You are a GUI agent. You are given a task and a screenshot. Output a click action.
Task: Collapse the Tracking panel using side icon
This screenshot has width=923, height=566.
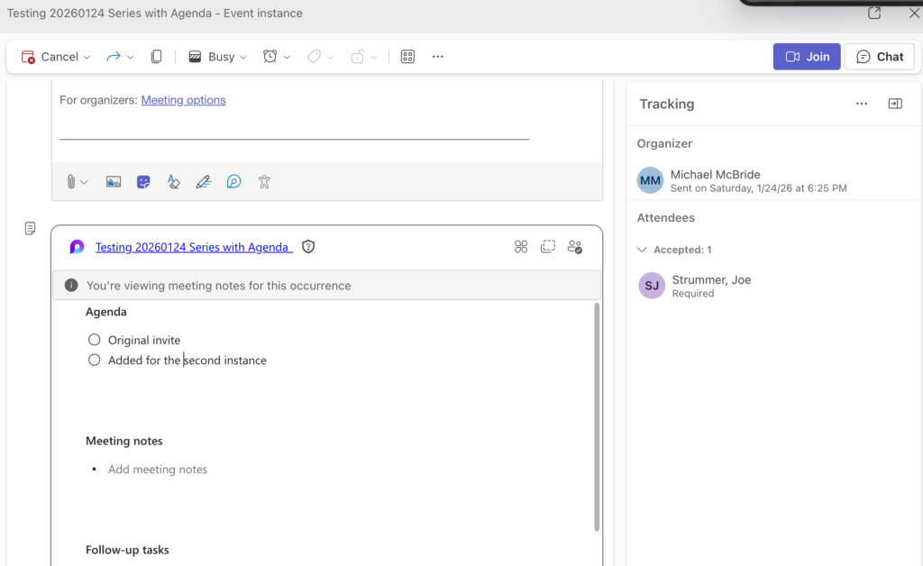[x=894, y=104]
